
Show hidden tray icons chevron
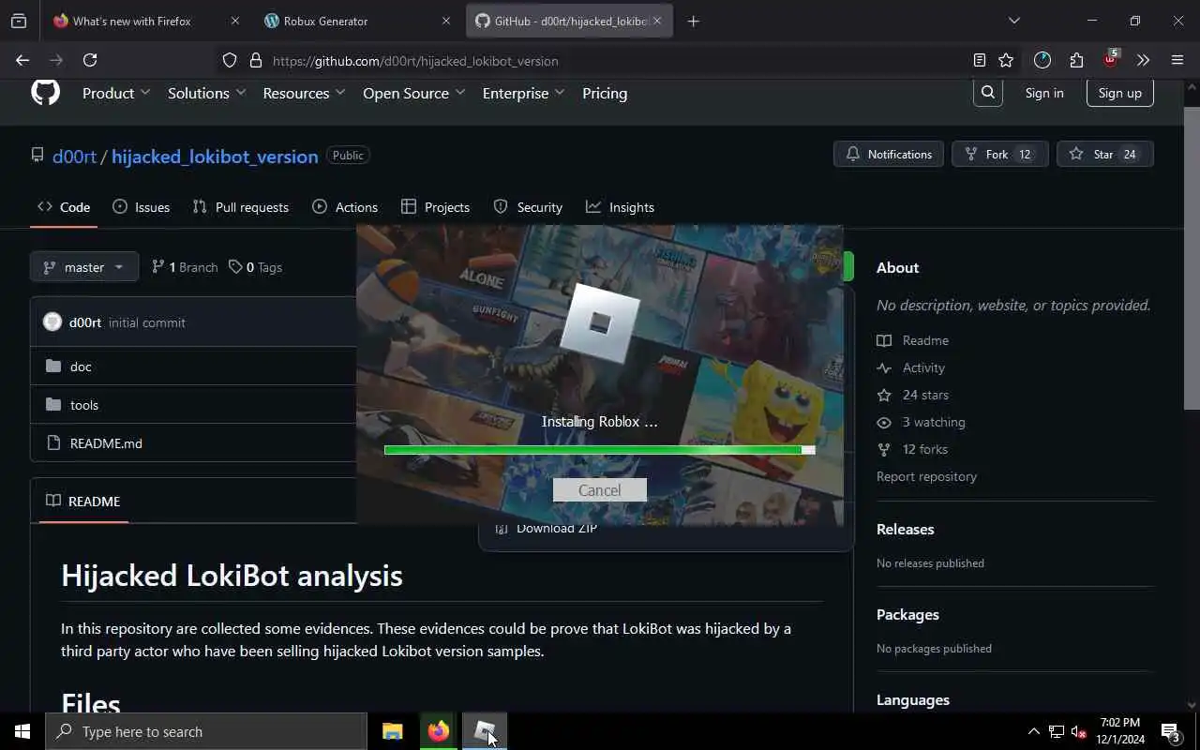(1034, 731)
